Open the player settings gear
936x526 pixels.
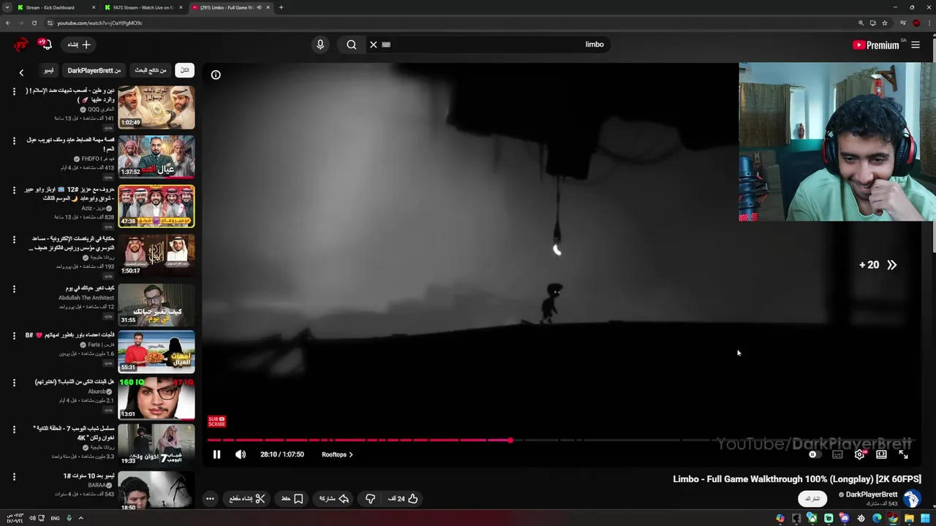coord(860,454)
